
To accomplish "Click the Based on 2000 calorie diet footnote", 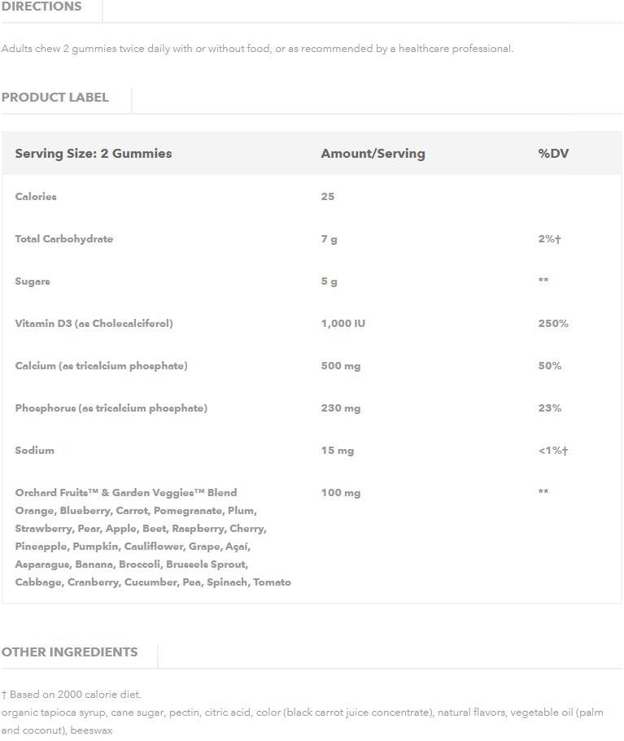I will pyautogui.click(x=72, y=695).
